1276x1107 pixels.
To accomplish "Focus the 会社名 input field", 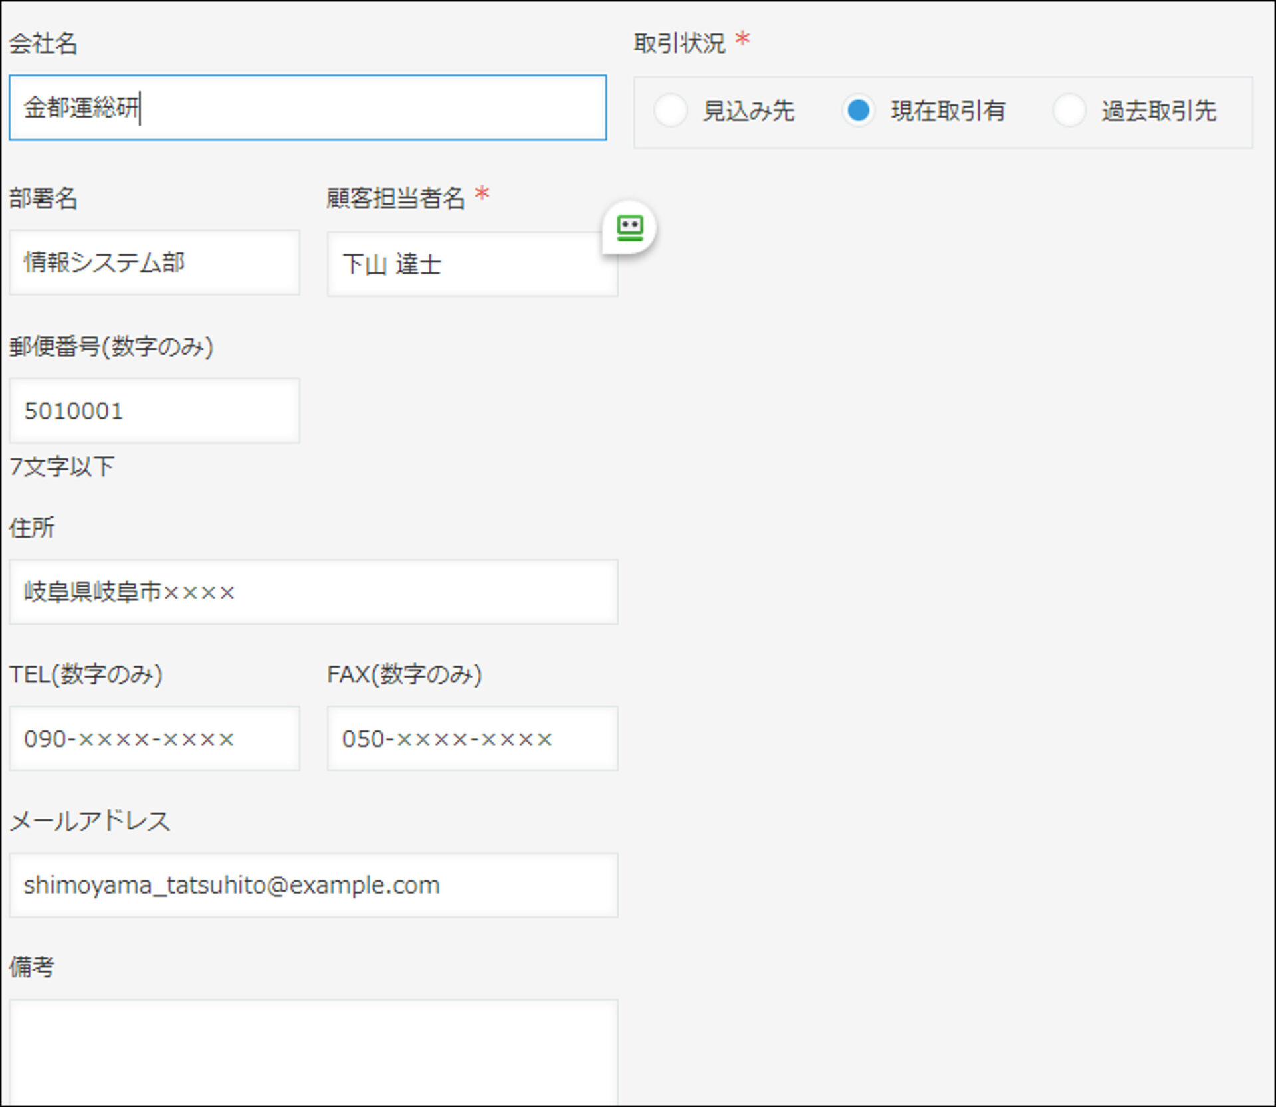I will tap(308, 108).
